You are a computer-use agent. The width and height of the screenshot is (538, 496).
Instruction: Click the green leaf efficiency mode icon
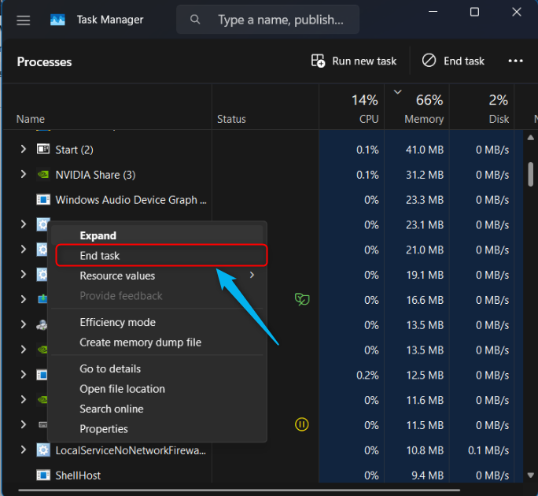coord(302,299)
